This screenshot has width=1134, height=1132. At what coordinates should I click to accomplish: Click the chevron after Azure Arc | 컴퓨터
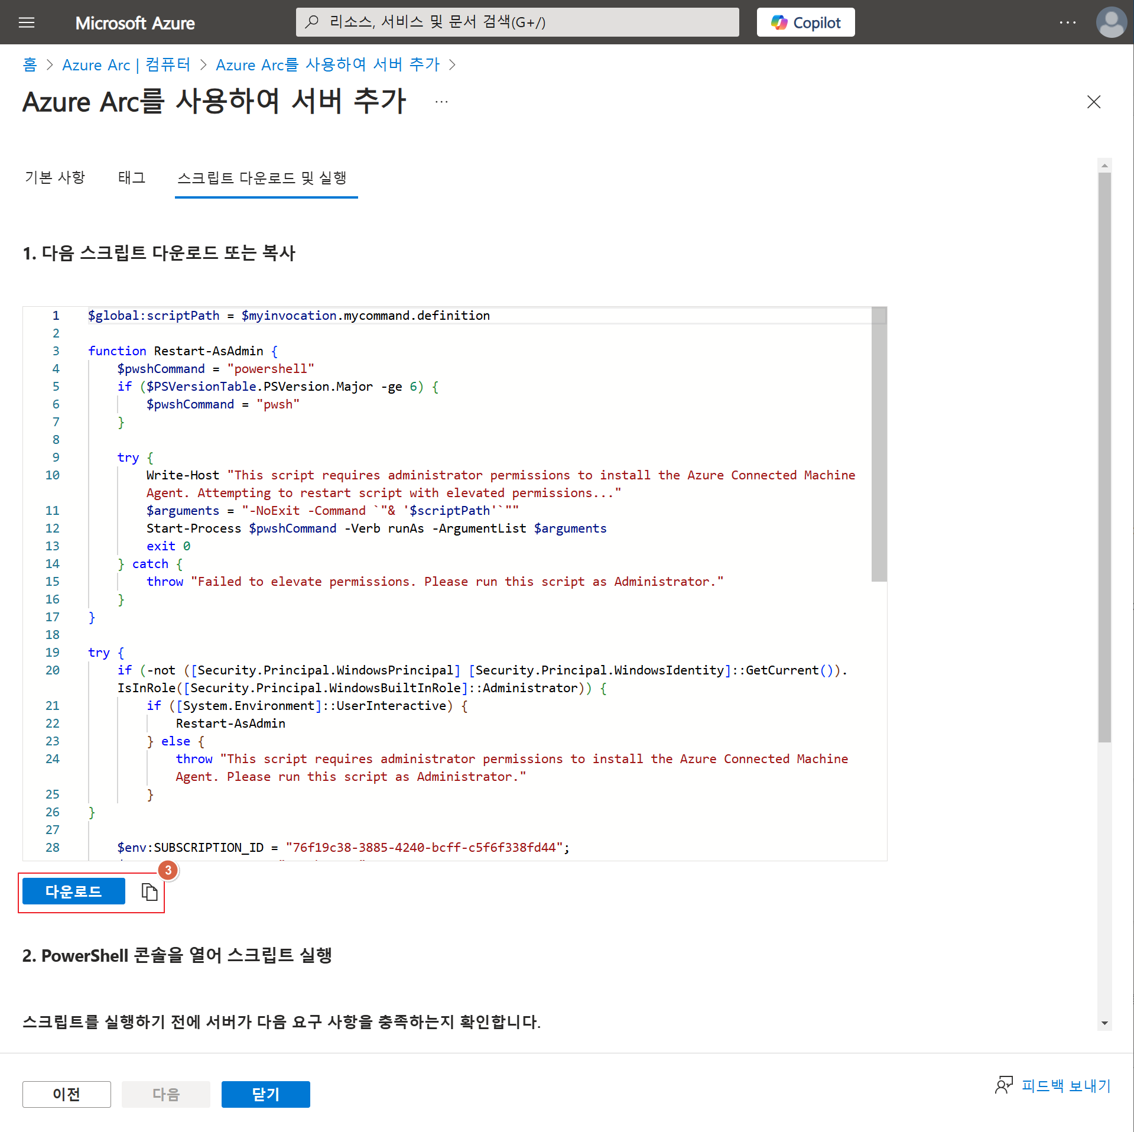203,64
